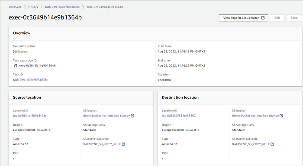
Task: Open the external-link icon beside the source S3 bucket
Action: click(x=132, y=116)
